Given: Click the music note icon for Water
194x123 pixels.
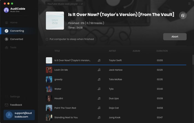Looking at the screenshot, I should point(99,89).
